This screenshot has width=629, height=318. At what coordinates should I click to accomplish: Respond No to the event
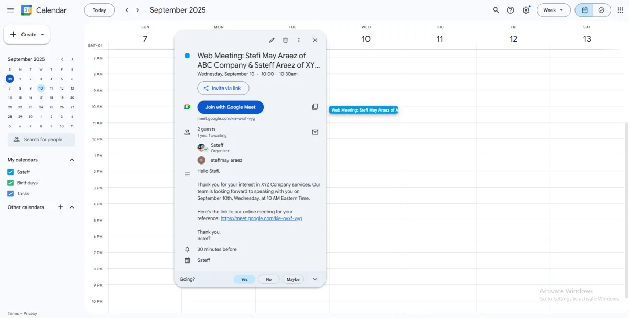click(x=269, y=279)
